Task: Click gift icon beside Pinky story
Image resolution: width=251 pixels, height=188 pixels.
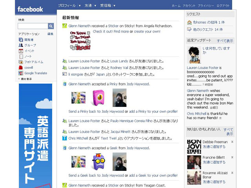Action: (x=64, y=84)
